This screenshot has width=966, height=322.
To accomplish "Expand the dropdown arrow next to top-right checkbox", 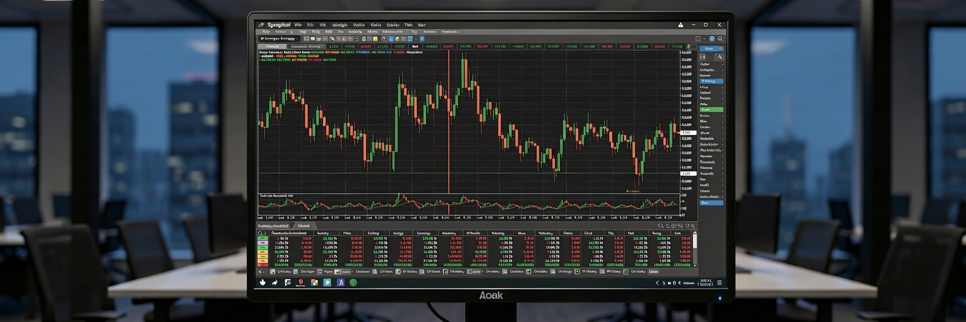I will [704, 39].
